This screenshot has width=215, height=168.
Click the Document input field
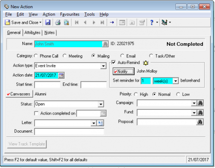tap(69, 132)
